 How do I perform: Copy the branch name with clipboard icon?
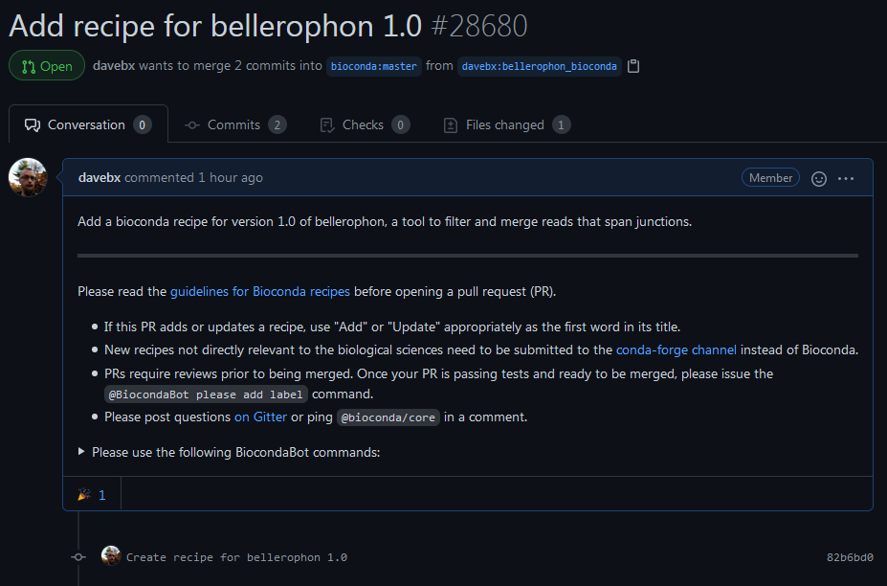click(633, 66)
